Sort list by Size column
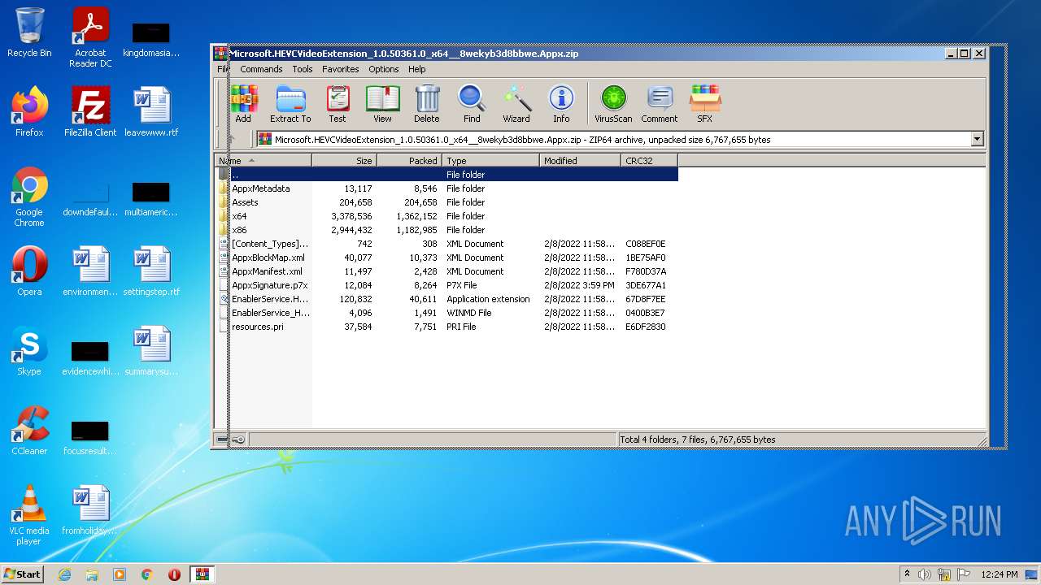 pyautogui.click(x=344, y=161)
